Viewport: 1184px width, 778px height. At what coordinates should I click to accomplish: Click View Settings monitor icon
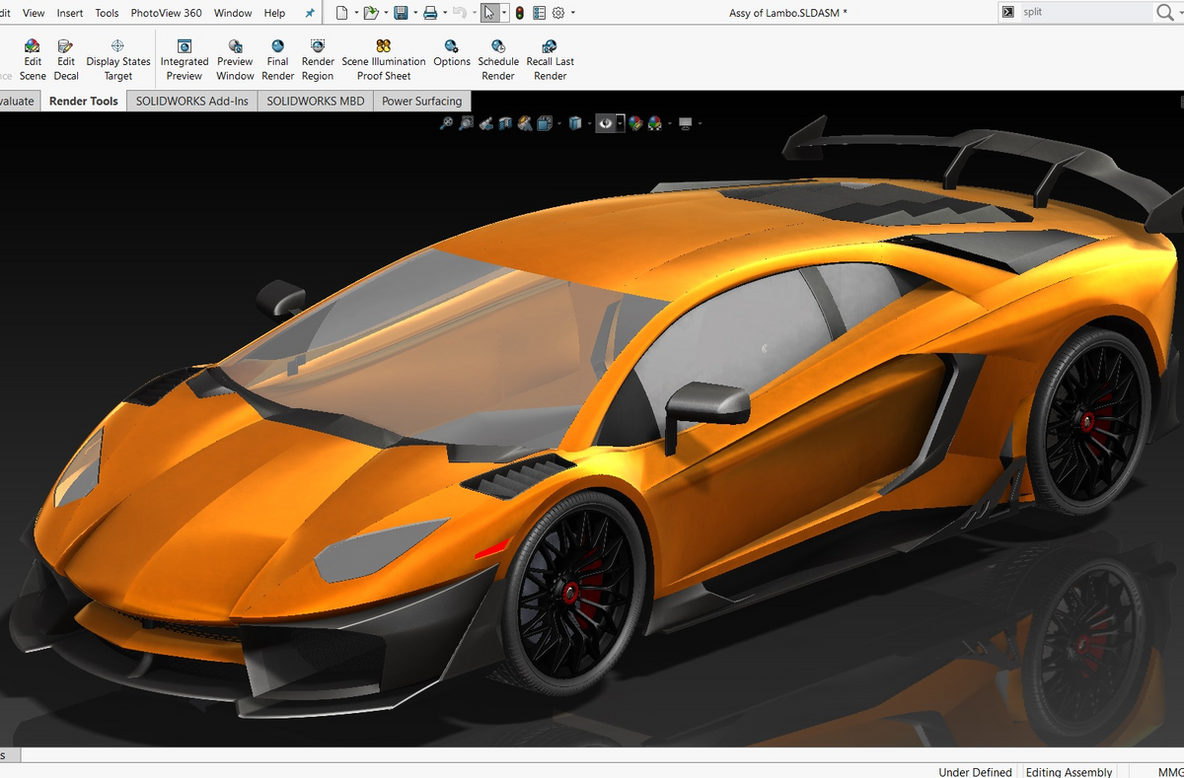[686, 123]
